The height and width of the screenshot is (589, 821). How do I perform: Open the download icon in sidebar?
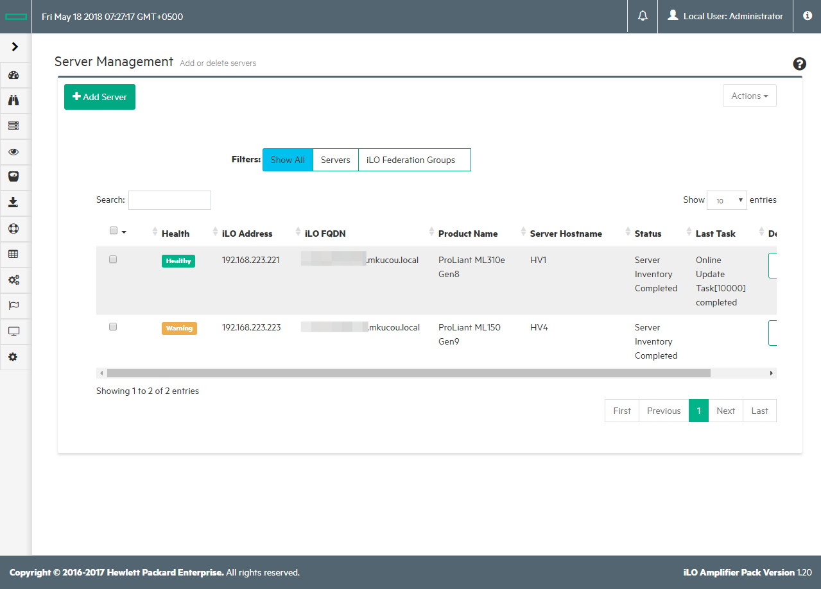click(13, 203)
